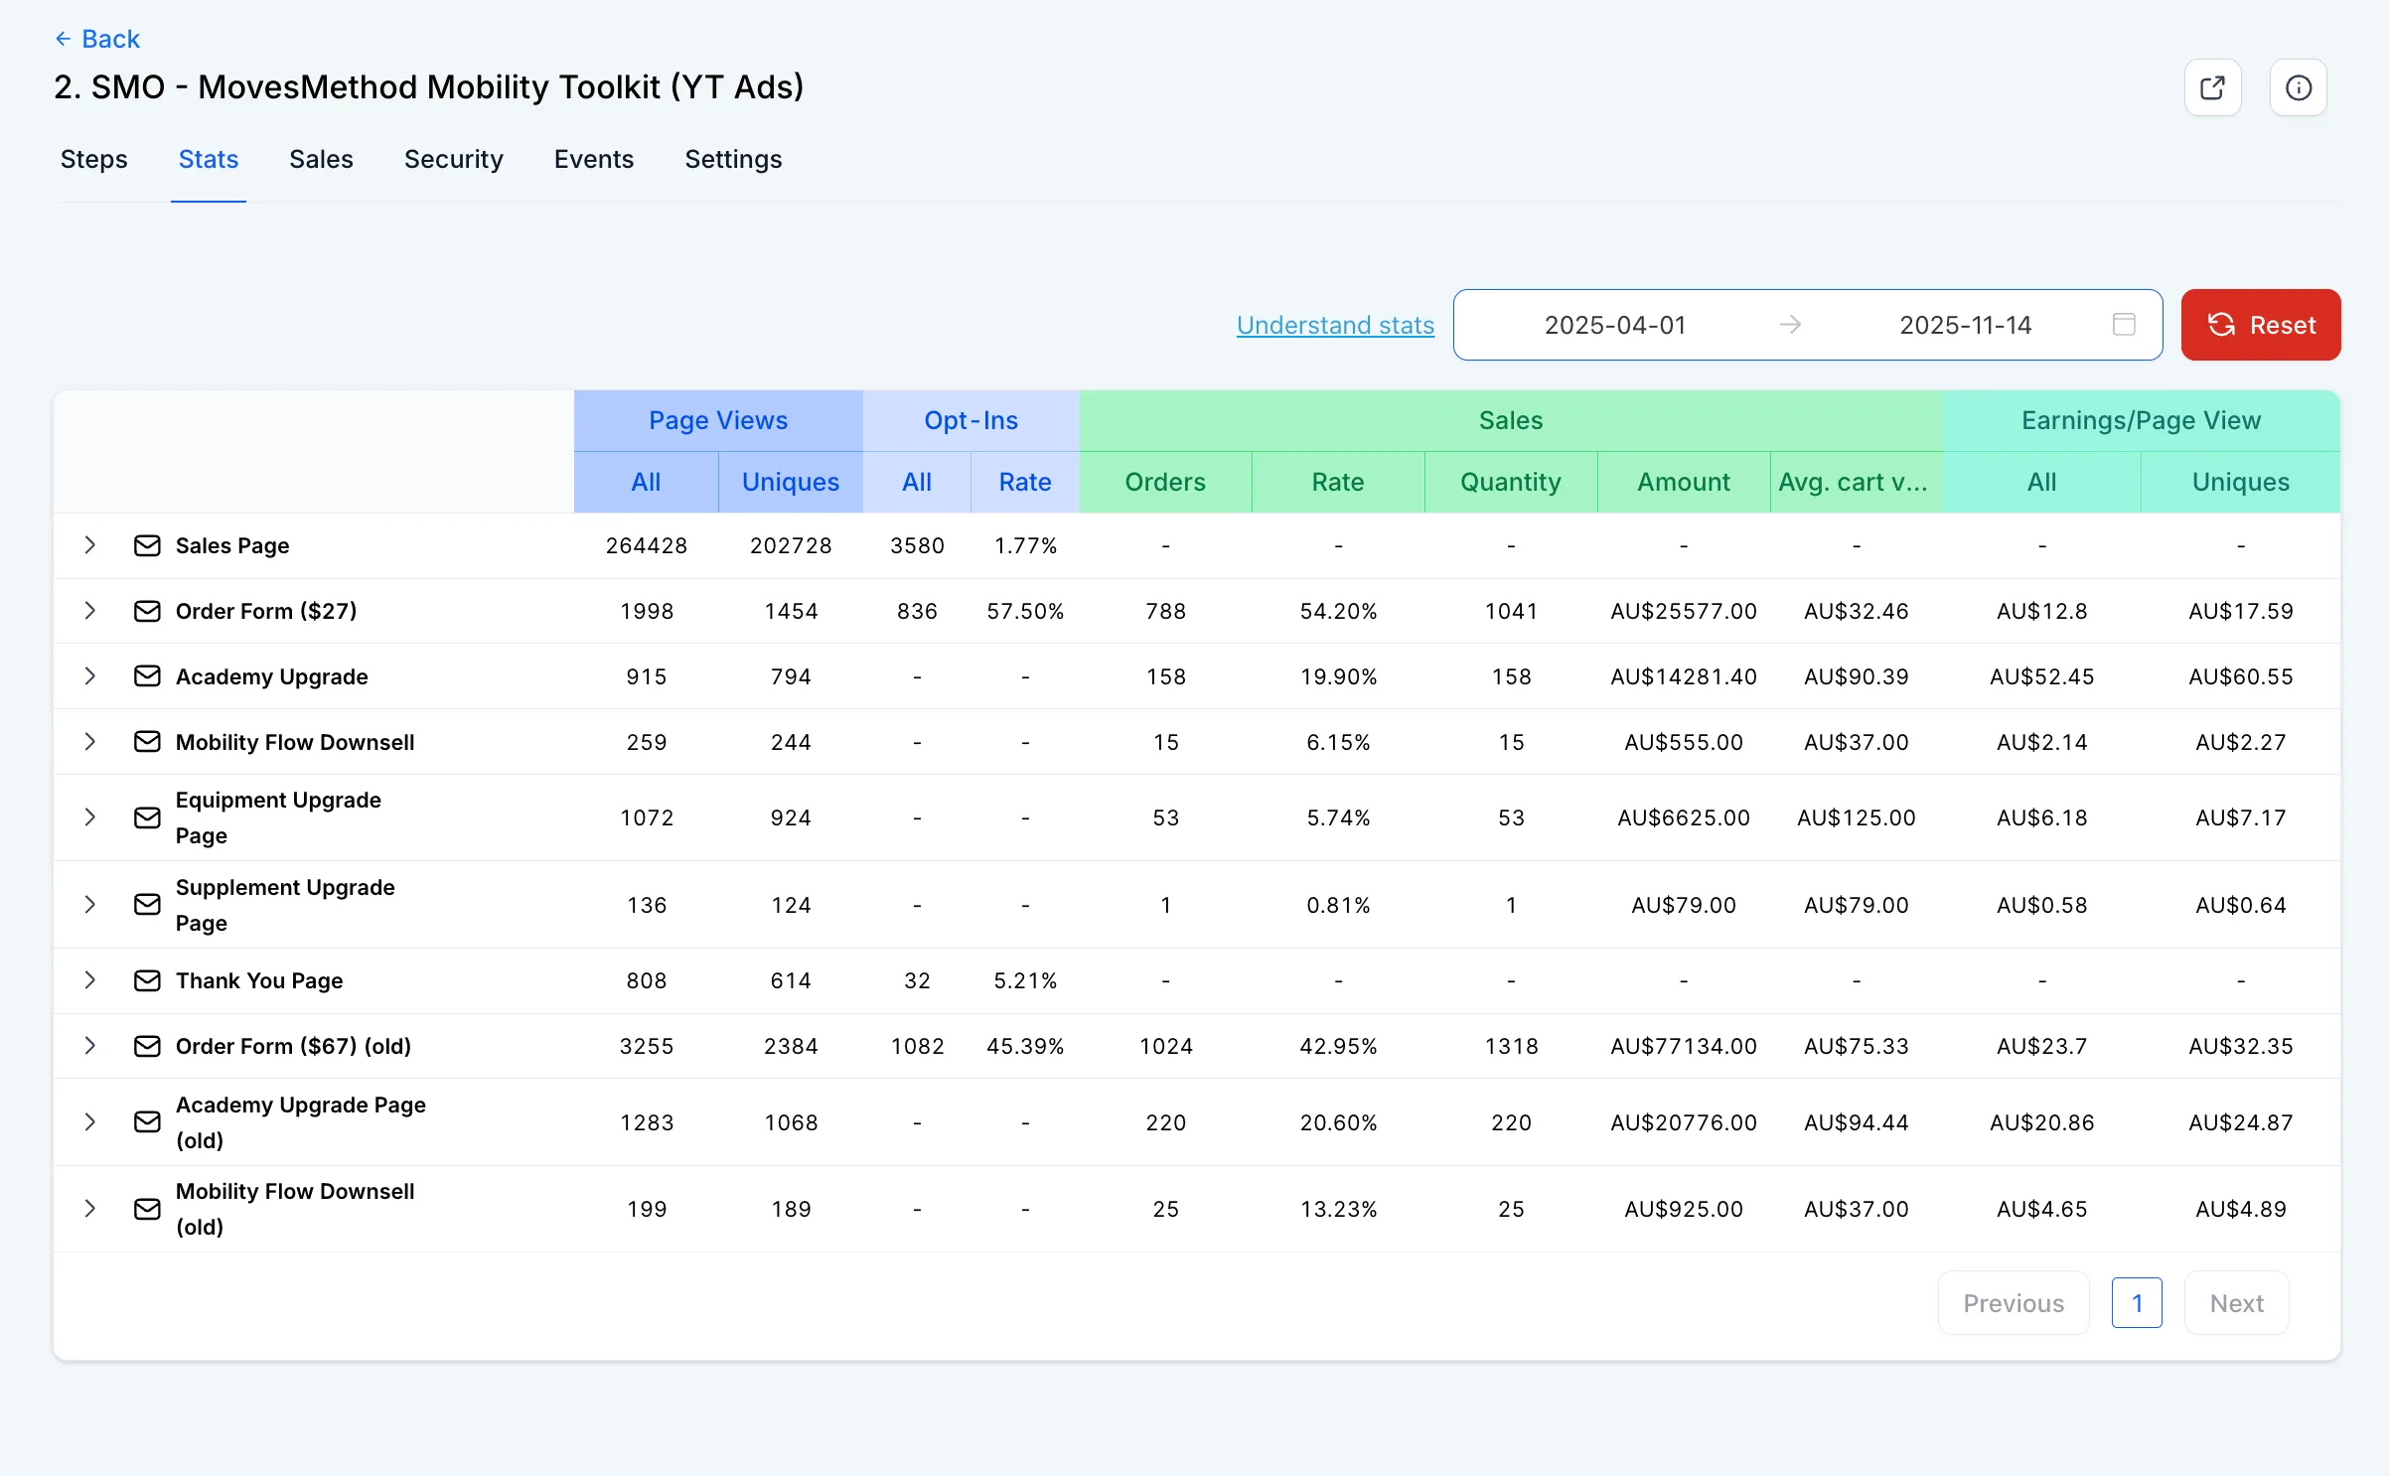Click envelope icon for Equipment Upgrade Page
Image resolution: width=2390 pixels, height=1476 pixels.
147,817
